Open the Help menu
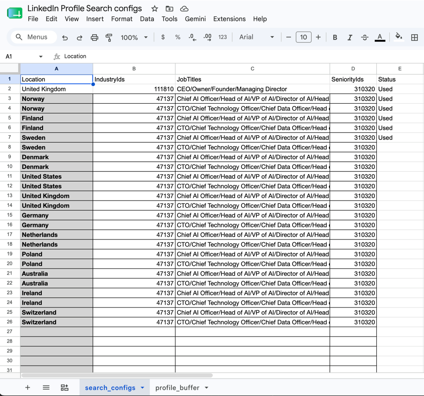424x396 pixels. [260, 19]
